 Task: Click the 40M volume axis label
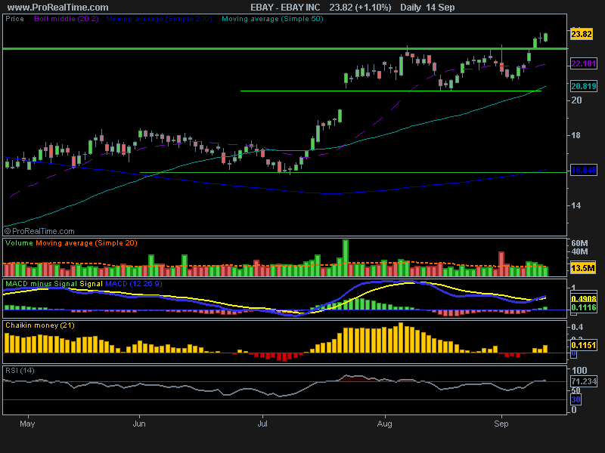(x=579, y=251)
